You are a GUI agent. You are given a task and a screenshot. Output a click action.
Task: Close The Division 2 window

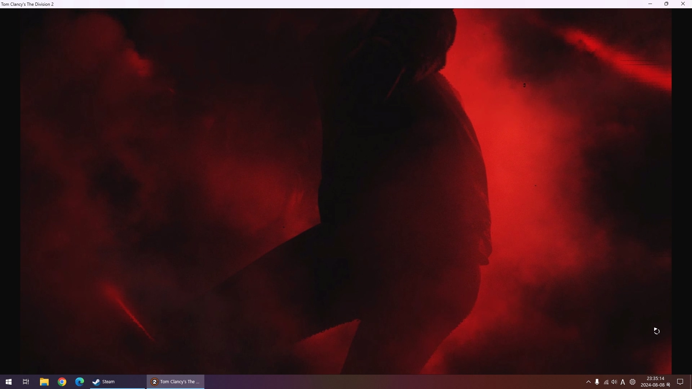(x=683, y=4)
